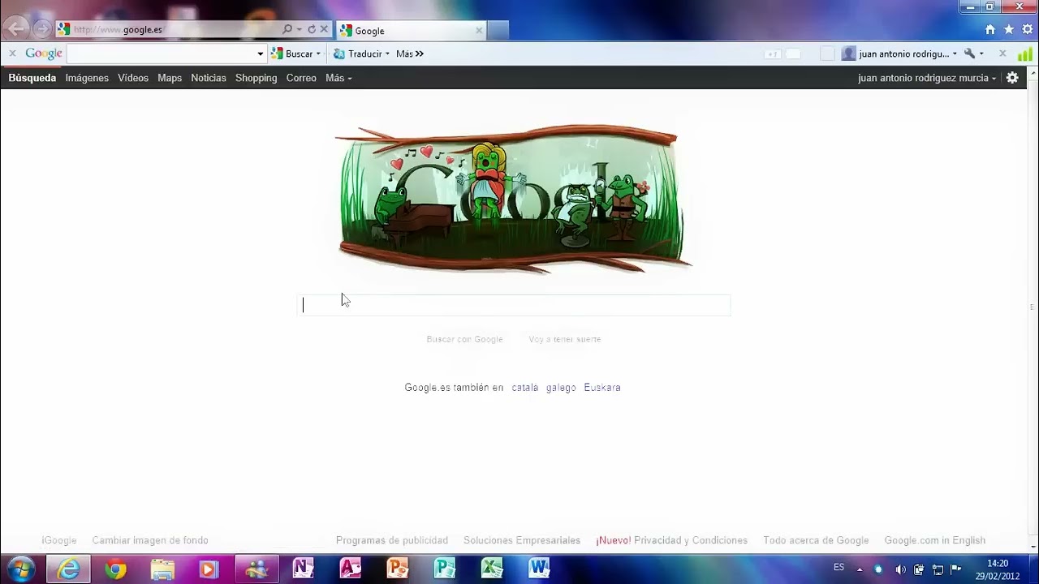Click the main Google search field
The image size is (1039, 584).
[x=515, y=305]
